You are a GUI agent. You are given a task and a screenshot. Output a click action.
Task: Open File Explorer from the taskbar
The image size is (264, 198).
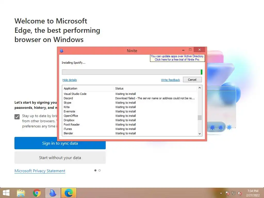(x=21, y=193)
